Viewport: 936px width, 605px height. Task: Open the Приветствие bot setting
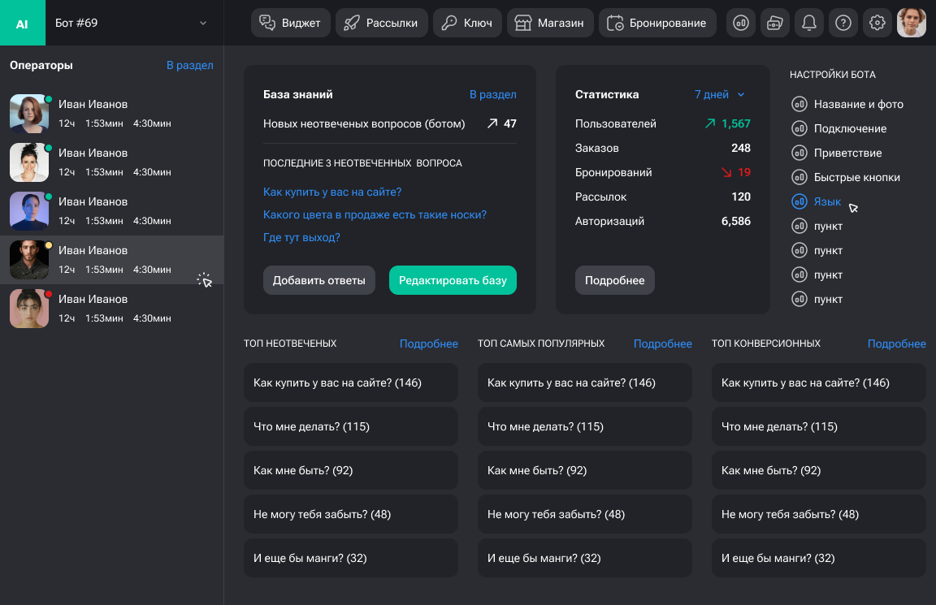tap(837, 153)
